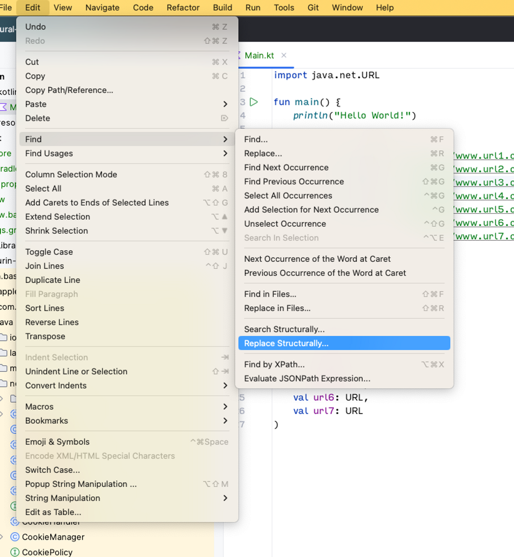Open the Refactor menu

(x=183, y=7)
